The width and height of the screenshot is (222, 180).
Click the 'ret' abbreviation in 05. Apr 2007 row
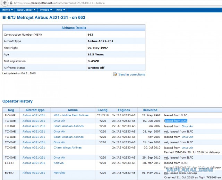(x=166, y=132)
